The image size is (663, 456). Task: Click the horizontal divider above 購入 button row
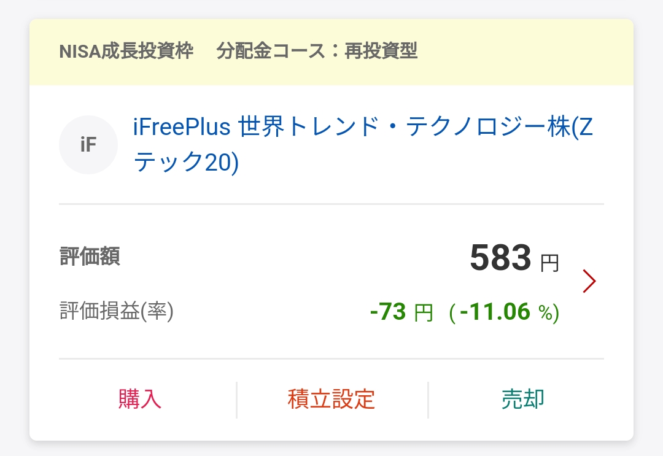(331, 359)
